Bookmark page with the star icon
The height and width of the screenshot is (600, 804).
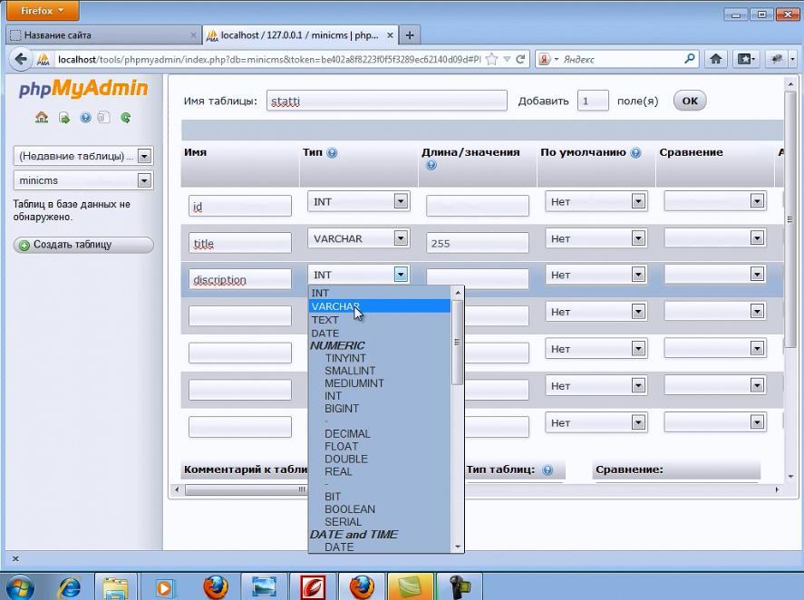tap(491, 60)
